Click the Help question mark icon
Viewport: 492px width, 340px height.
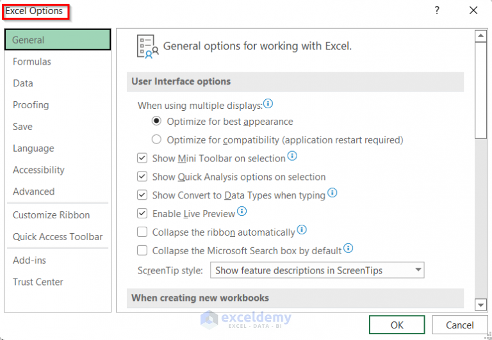tap(437, 11)
